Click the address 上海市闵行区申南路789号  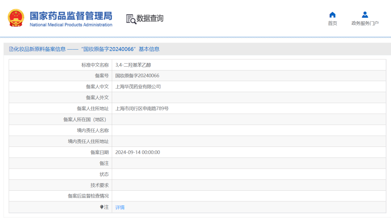click(x=142, y=109)
